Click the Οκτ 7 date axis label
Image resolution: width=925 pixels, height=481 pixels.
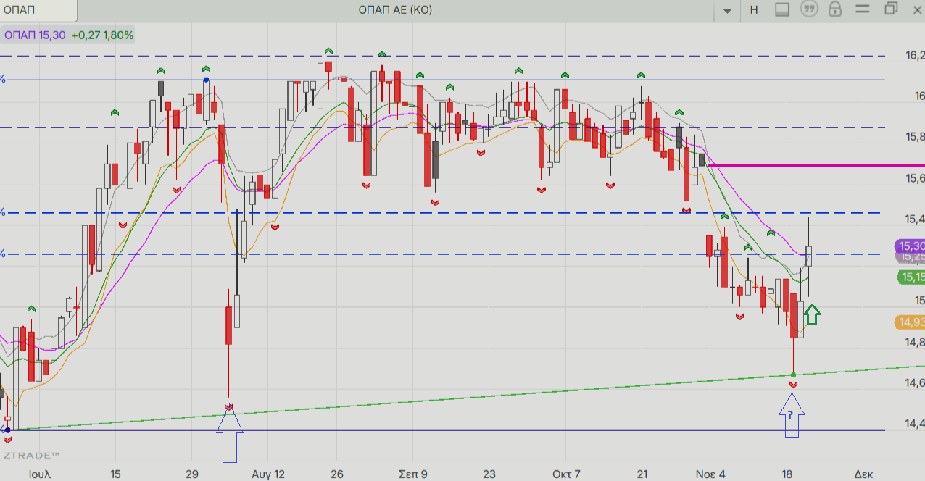565,474
